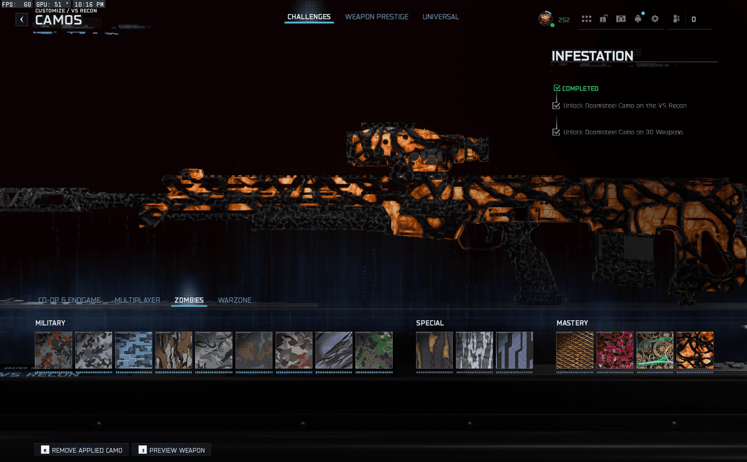Click the unlock padlock icon
Viewport: 747px width, 462px height.
point(603,19)
